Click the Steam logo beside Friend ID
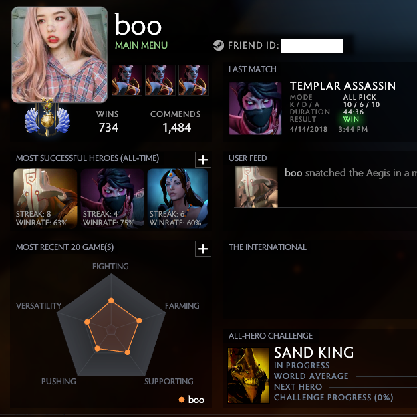The width and height of the screenshot is (417, 417). (x=219, y=45)
